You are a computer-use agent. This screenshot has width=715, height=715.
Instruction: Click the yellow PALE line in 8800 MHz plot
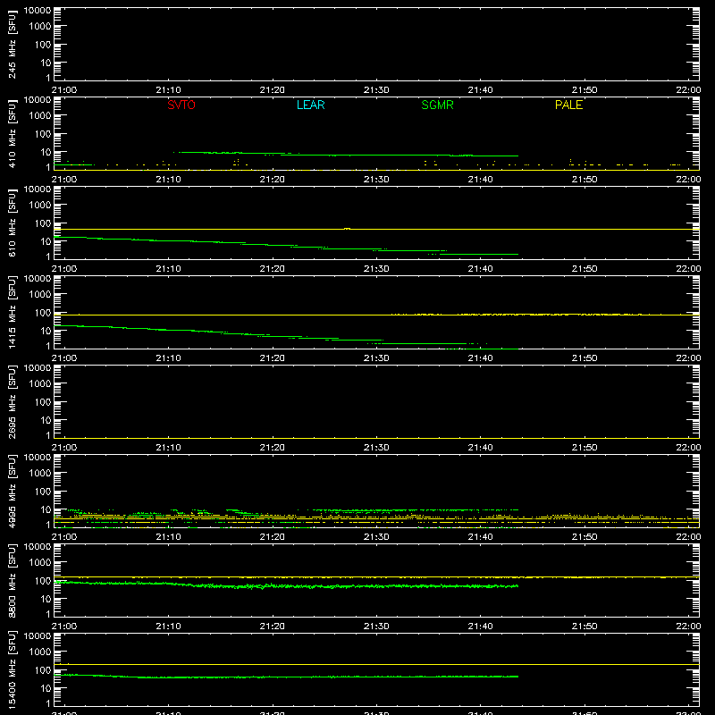[376, 577]
